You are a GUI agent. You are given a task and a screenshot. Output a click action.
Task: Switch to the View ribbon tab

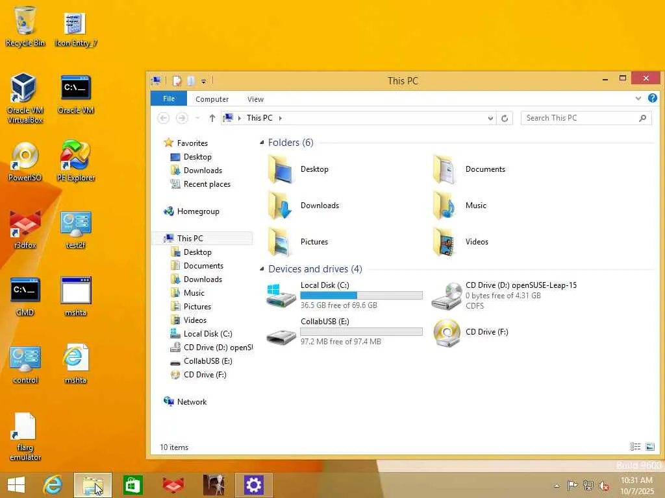255,99
